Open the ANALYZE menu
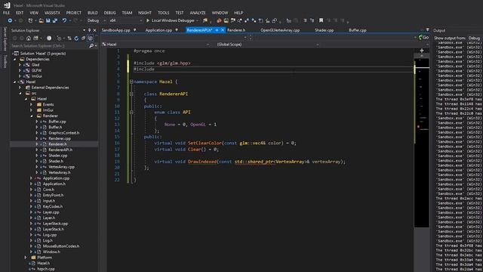Screen dimensions: 483x272 [x=198, y=13]
